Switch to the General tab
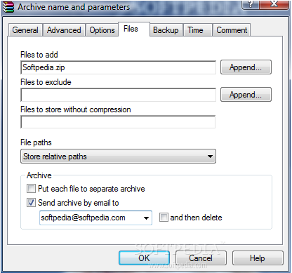292x273 pixels. (x=25, y=30)
